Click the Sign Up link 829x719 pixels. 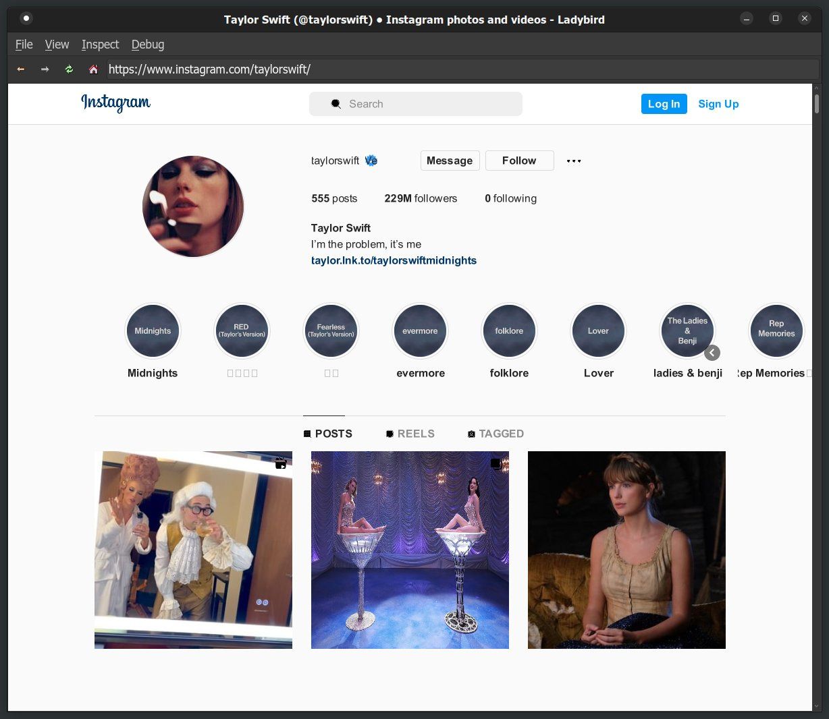718,104
